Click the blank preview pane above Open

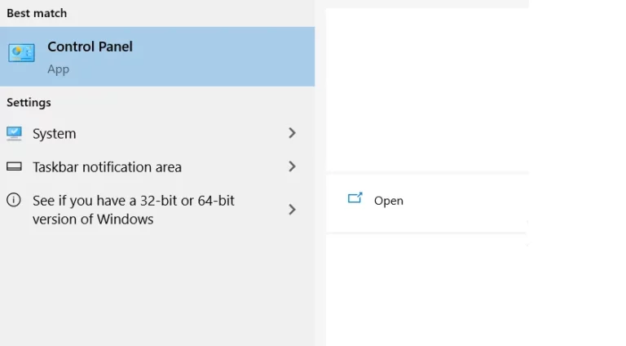click(x=427, y=90)
